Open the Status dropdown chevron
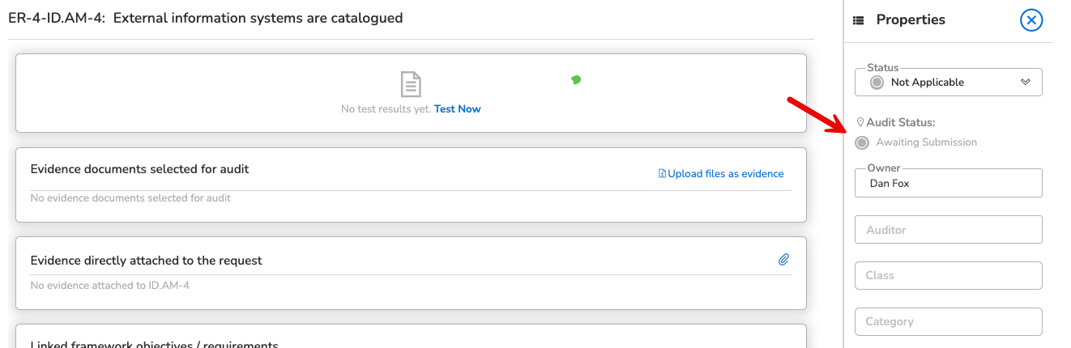 [1025, 83]
